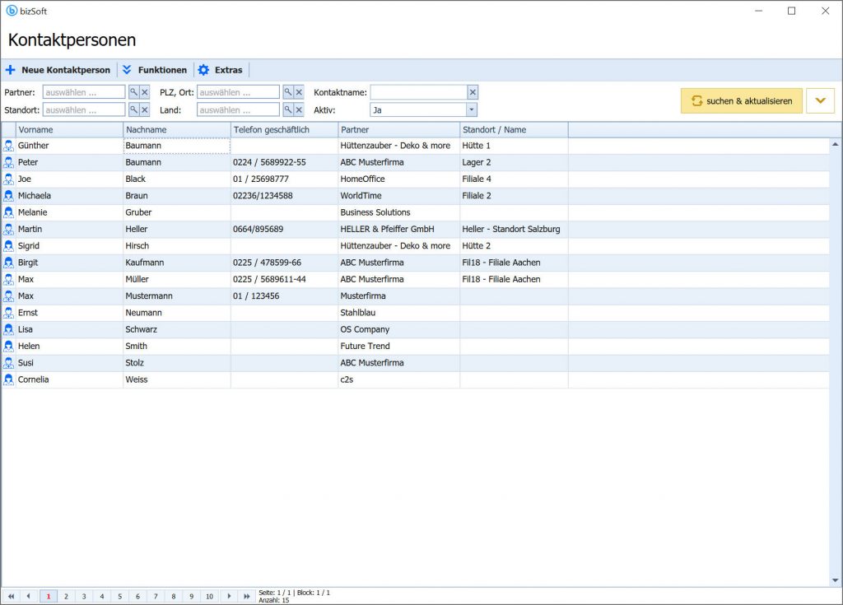
Task: Click the person icon of Joe Black
Action: tap(8, 179)
